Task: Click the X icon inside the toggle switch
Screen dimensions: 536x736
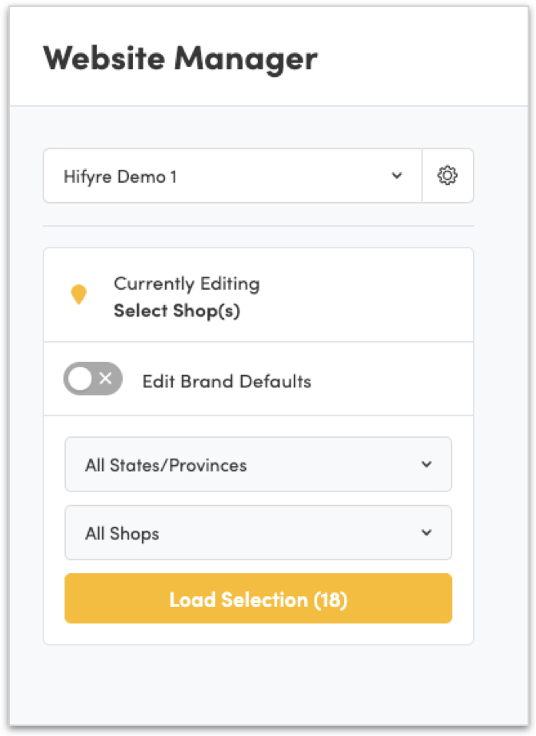Action: pos(106,379)
